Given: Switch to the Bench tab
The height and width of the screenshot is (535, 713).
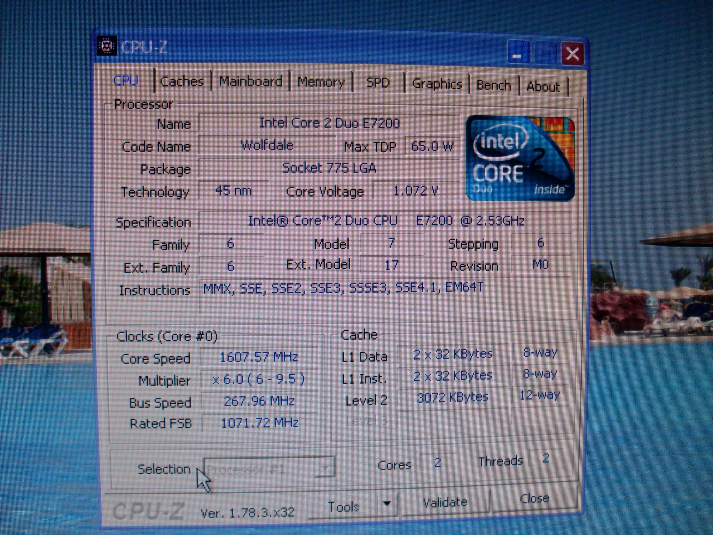Looking at the screenshot, I should click(x=494, y=86).
